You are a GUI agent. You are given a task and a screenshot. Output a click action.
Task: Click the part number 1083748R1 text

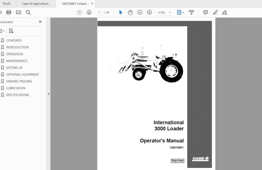176,148
